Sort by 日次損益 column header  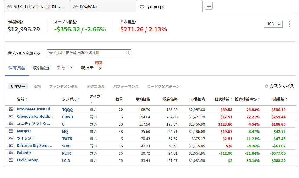[x=223, y=99]
